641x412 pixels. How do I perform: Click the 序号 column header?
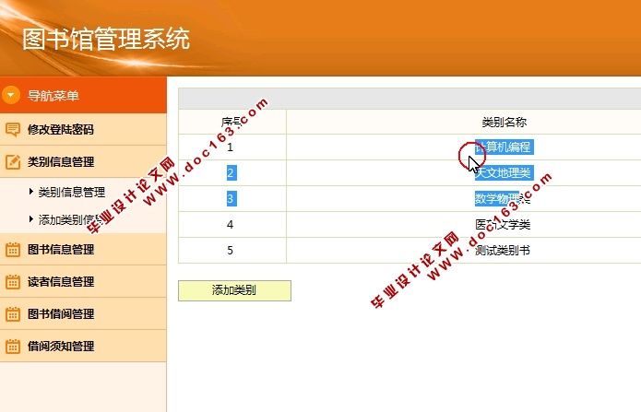[x=232, y=122]
